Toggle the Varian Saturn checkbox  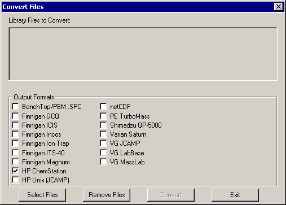[x=103, y=134]
